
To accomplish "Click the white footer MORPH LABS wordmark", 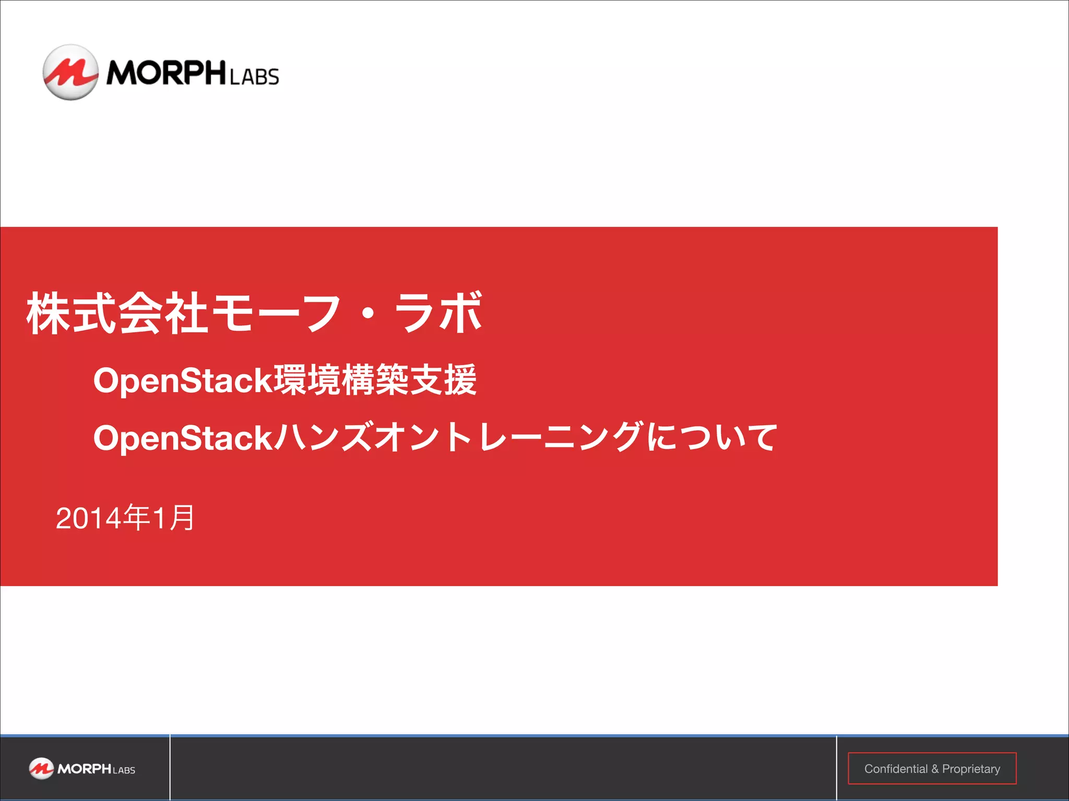I will 96,769.
